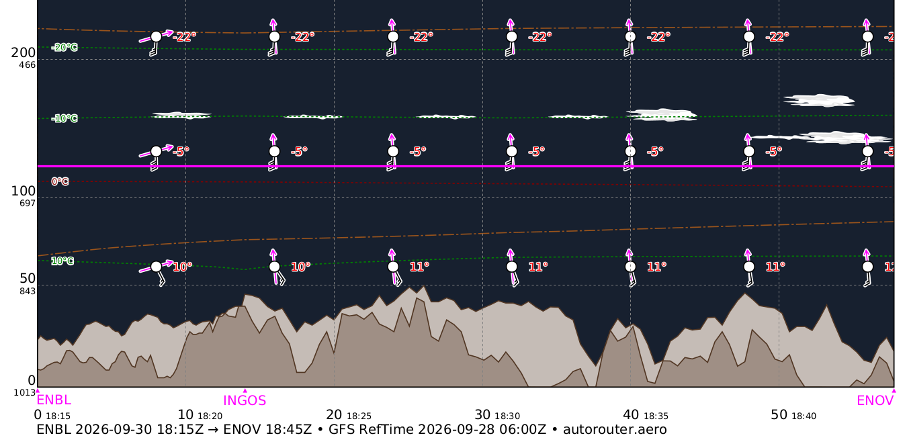The height and width of the screenshot is (448, 909).
Task: Click the highest cloud above the 50 mark
Action: pos(818,100)
